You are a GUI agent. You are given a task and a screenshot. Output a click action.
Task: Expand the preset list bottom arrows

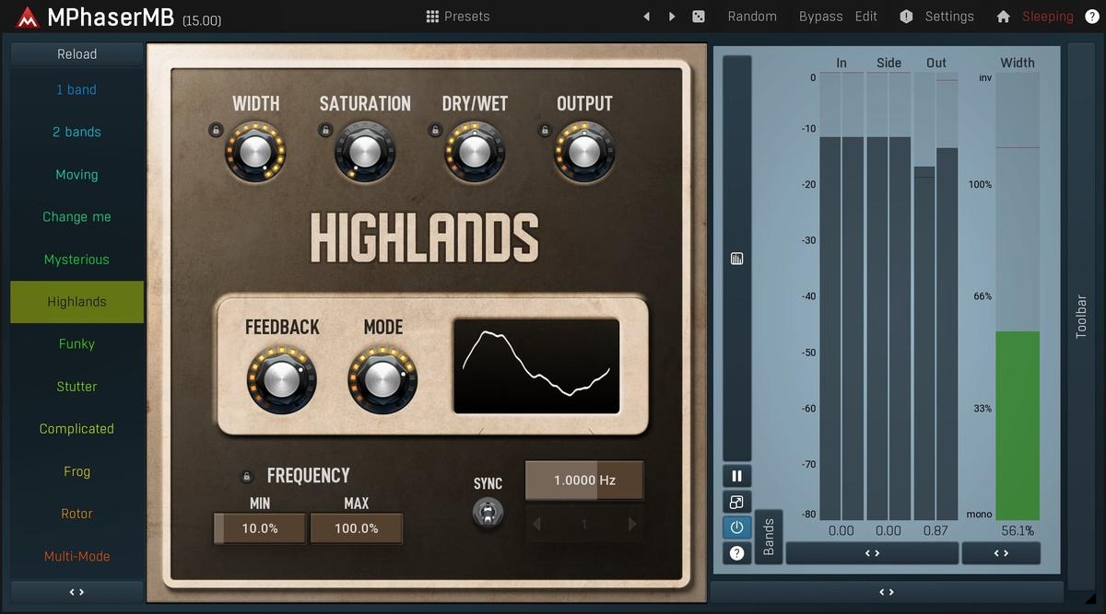pos(76,592)
